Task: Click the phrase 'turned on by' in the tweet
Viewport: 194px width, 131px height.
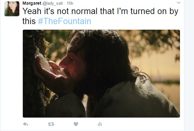Action: click(x=154, y=11)
